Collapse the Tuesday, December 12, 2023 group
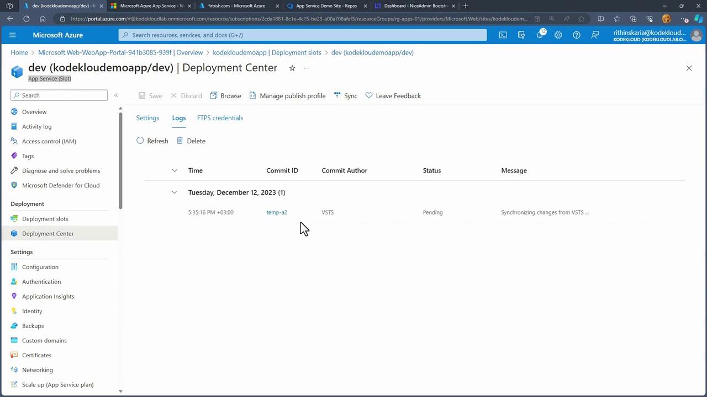This screenshot has height=397, width=707. (175, 192)
